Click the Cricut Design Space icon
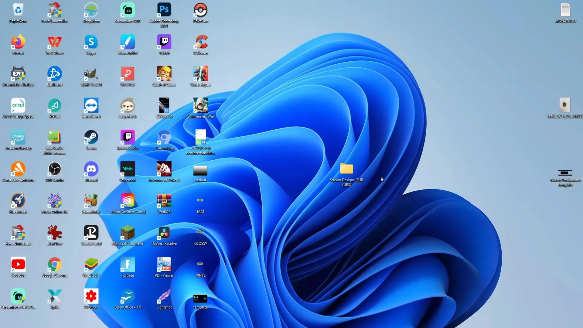This screenshot has width=583, height=328. pos(18,105)
